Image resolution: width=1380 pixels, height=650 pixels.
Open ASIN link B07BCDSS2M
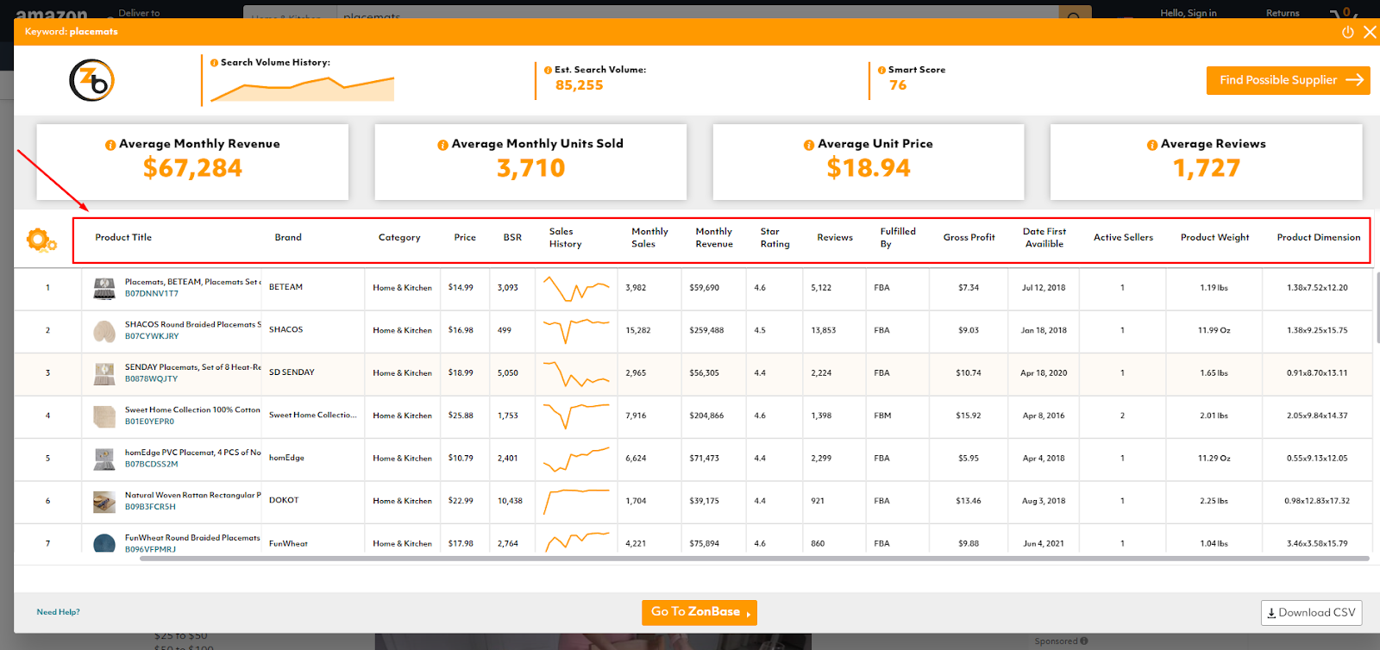point(152,465)
